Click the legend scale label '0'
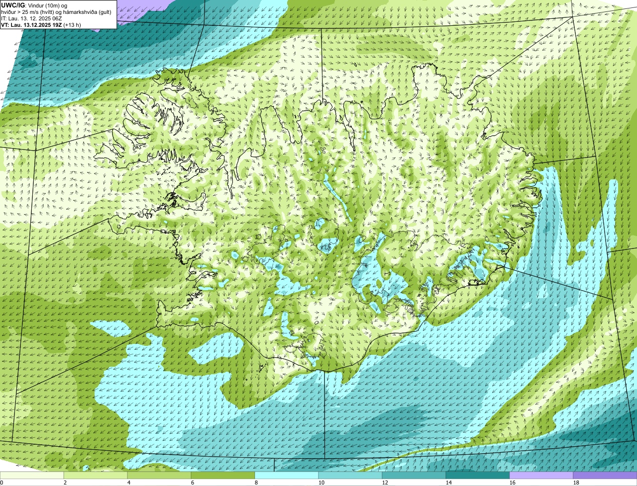 click(2, 483)
